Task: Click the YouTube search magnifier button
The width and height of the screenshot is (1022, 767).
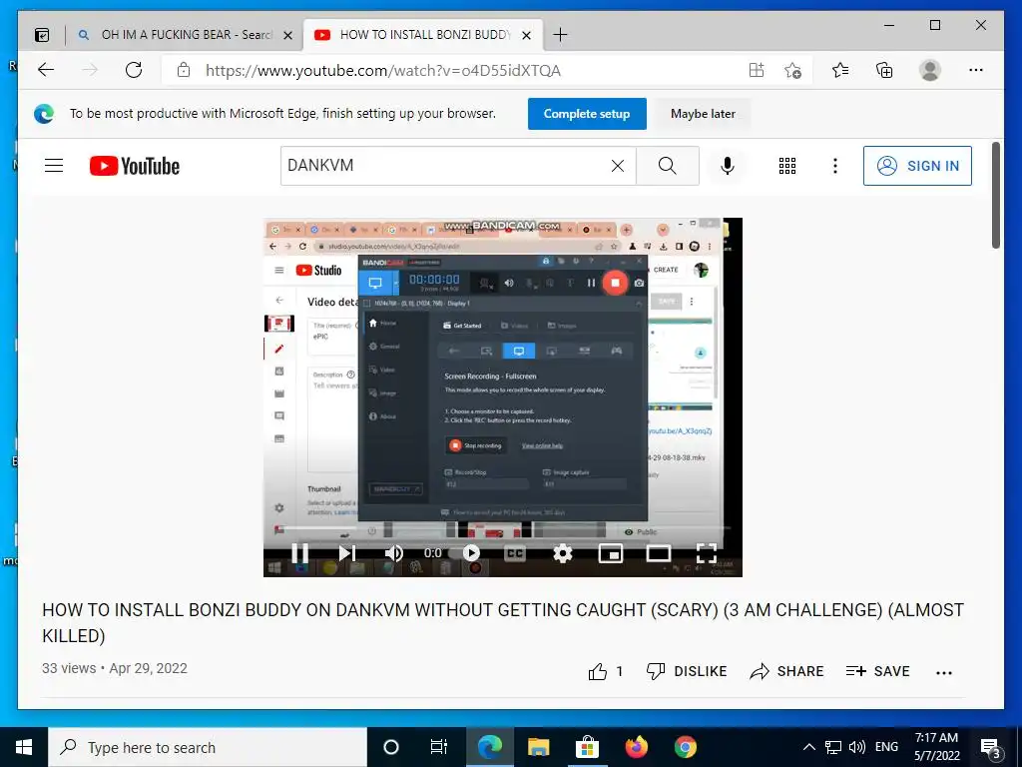Action: point(668,166)
